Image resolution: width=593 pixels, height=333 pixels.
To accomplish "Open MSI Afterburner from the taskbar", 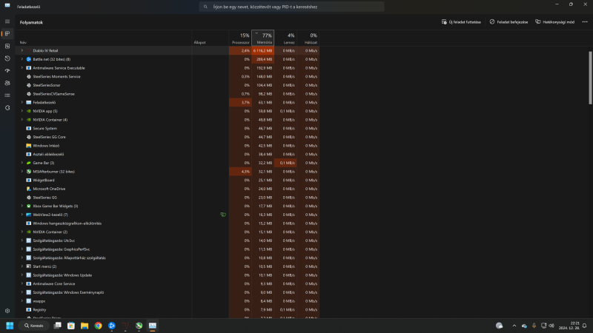I will [139, 326].
